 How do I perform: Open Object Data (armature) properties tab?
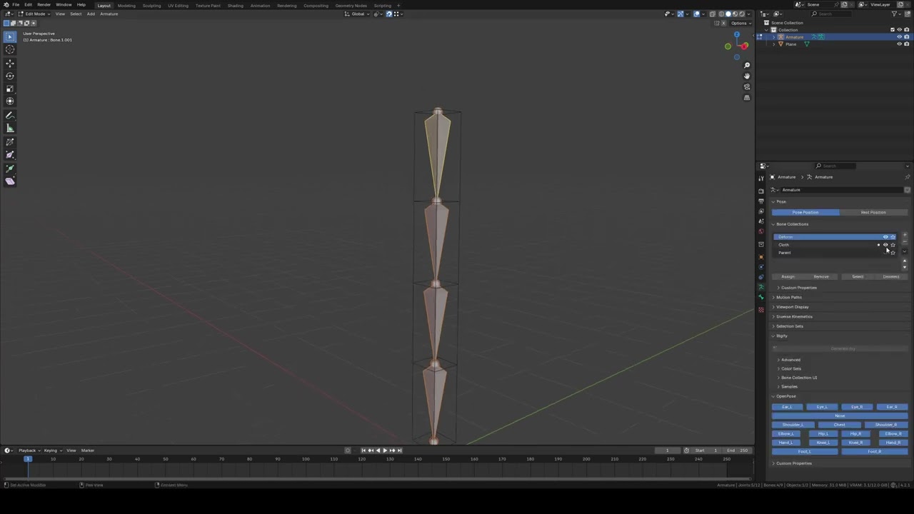(761, 287)
